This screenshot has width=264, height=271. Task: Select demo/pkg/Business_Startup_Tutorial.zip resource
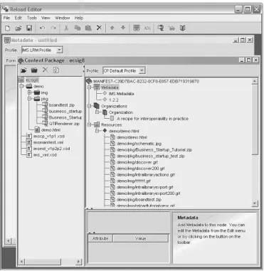coord(154,150)
